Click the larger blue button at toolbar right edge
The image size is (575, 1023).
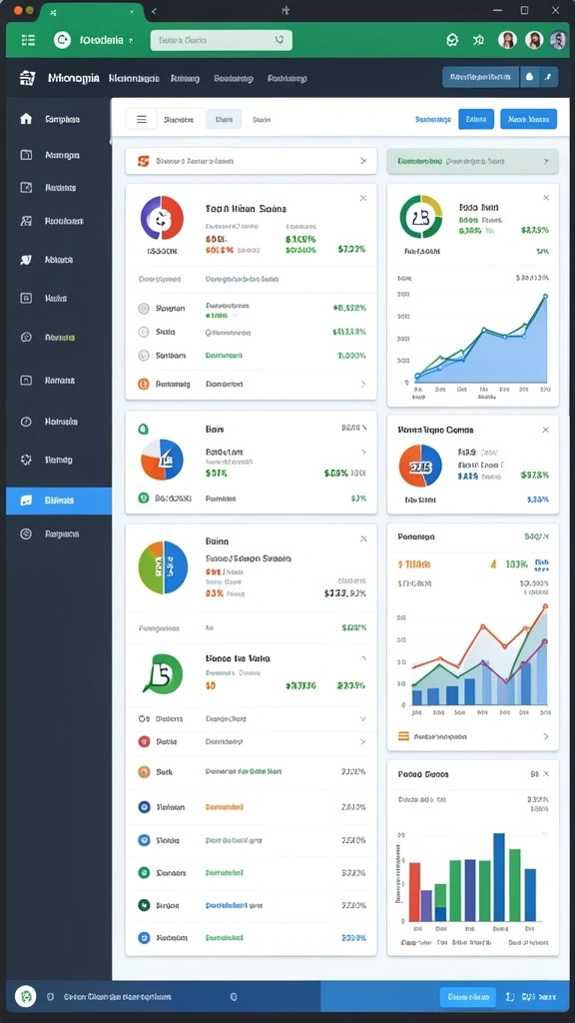529,119
